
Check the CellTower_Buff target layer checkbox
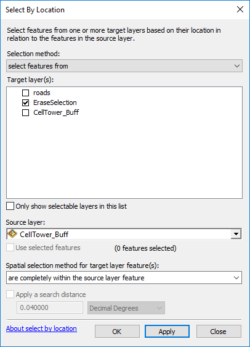(26, 112)
